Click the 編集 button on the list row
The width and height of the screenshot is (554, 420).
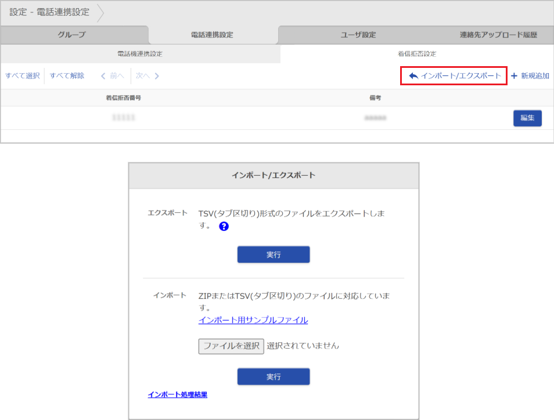pyautogui.click(x=527, y=118)
